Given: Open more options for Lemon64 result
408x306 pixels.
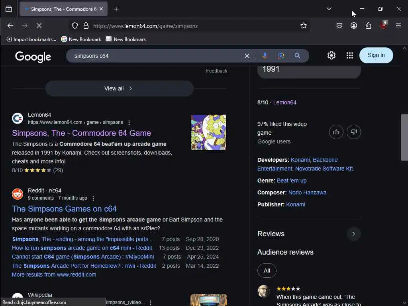Looking at the screenshot, I should pyautogui.click(x=129, y=122).
